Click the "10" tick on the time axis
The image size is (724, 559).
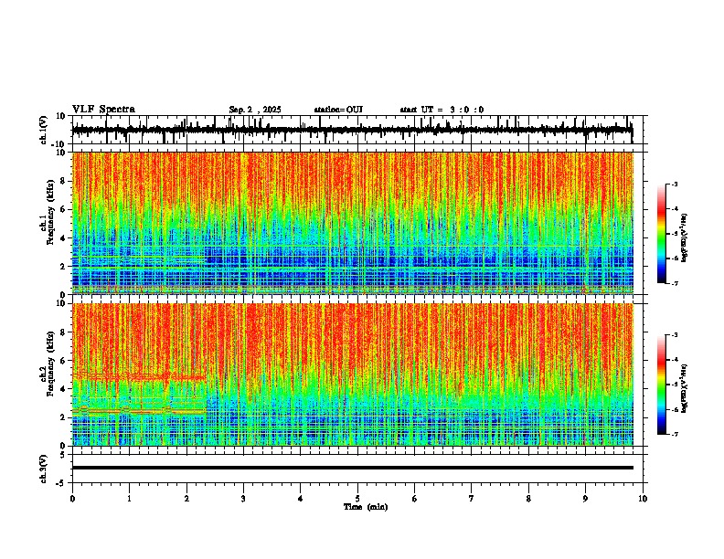643,499
